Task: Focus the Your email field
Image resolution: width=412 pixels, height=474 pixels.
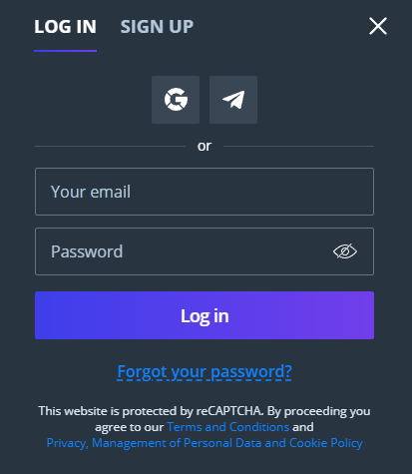Action: click(205, 192)
